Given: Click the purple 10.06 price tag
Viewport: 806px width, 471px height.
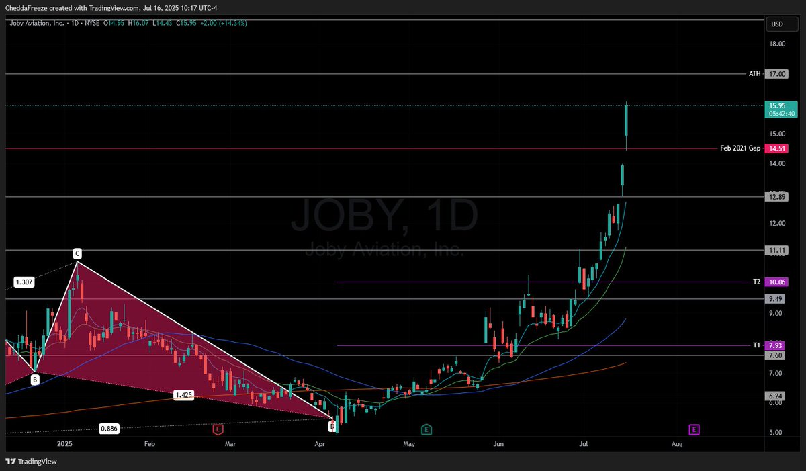Looking at the screenshot, I should [x=777, y=282].
